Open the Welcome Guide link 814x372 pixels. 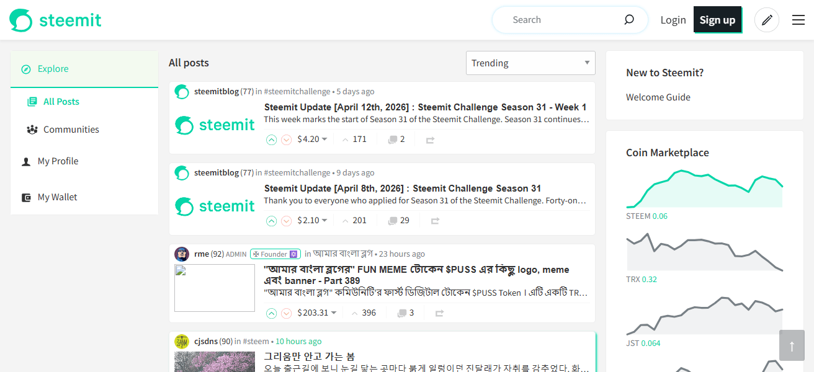(658, 97)
